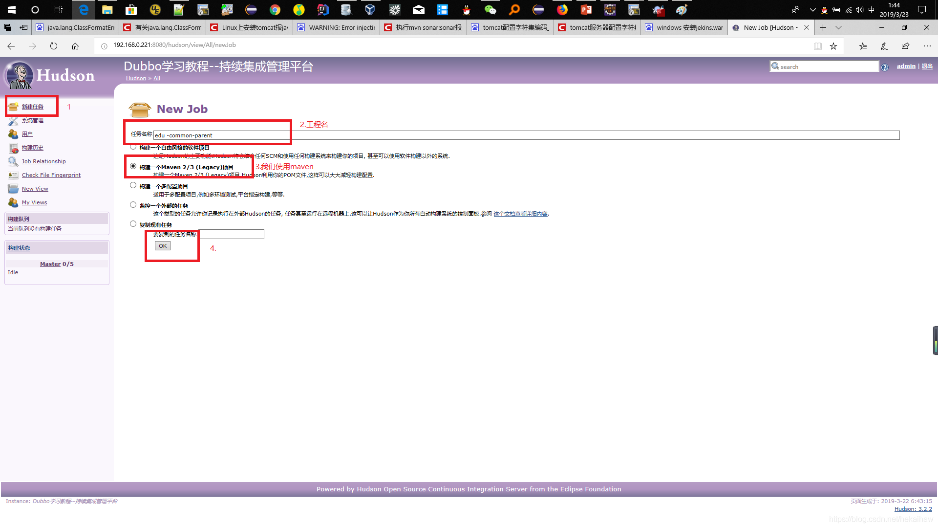
Task: Switch to WARNING: Error injecting tab
Action: (x=336, y=28)
